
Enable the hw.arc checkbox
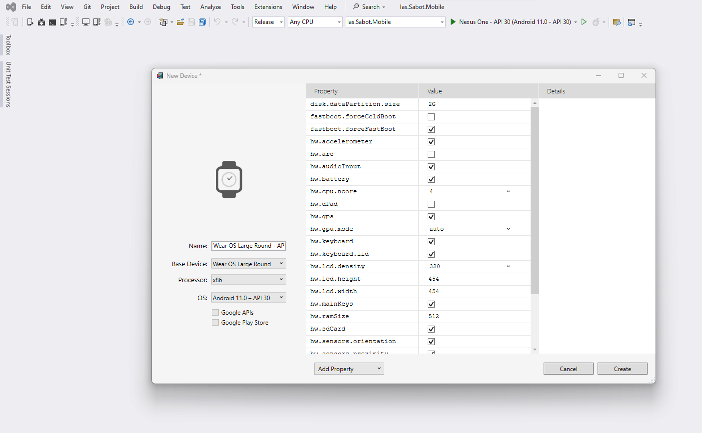pos(431,154)
